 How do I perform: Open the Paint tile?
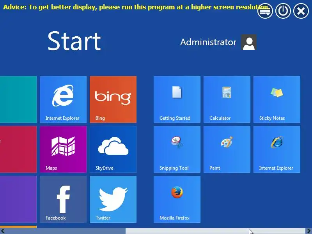tap(227, 149)
